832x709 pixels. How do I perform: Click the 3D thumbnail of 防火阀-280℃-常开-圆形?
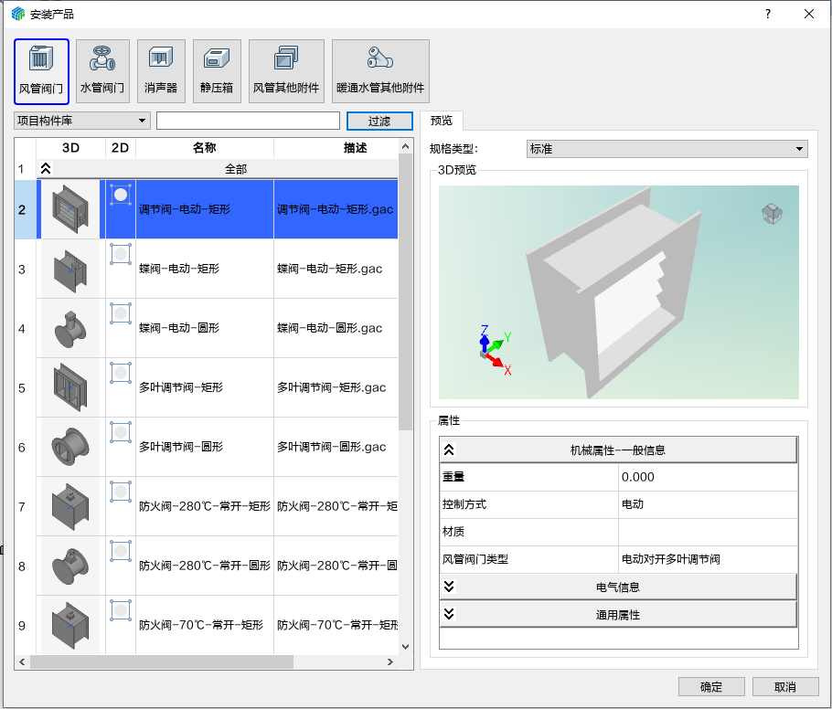coord(70,566)
